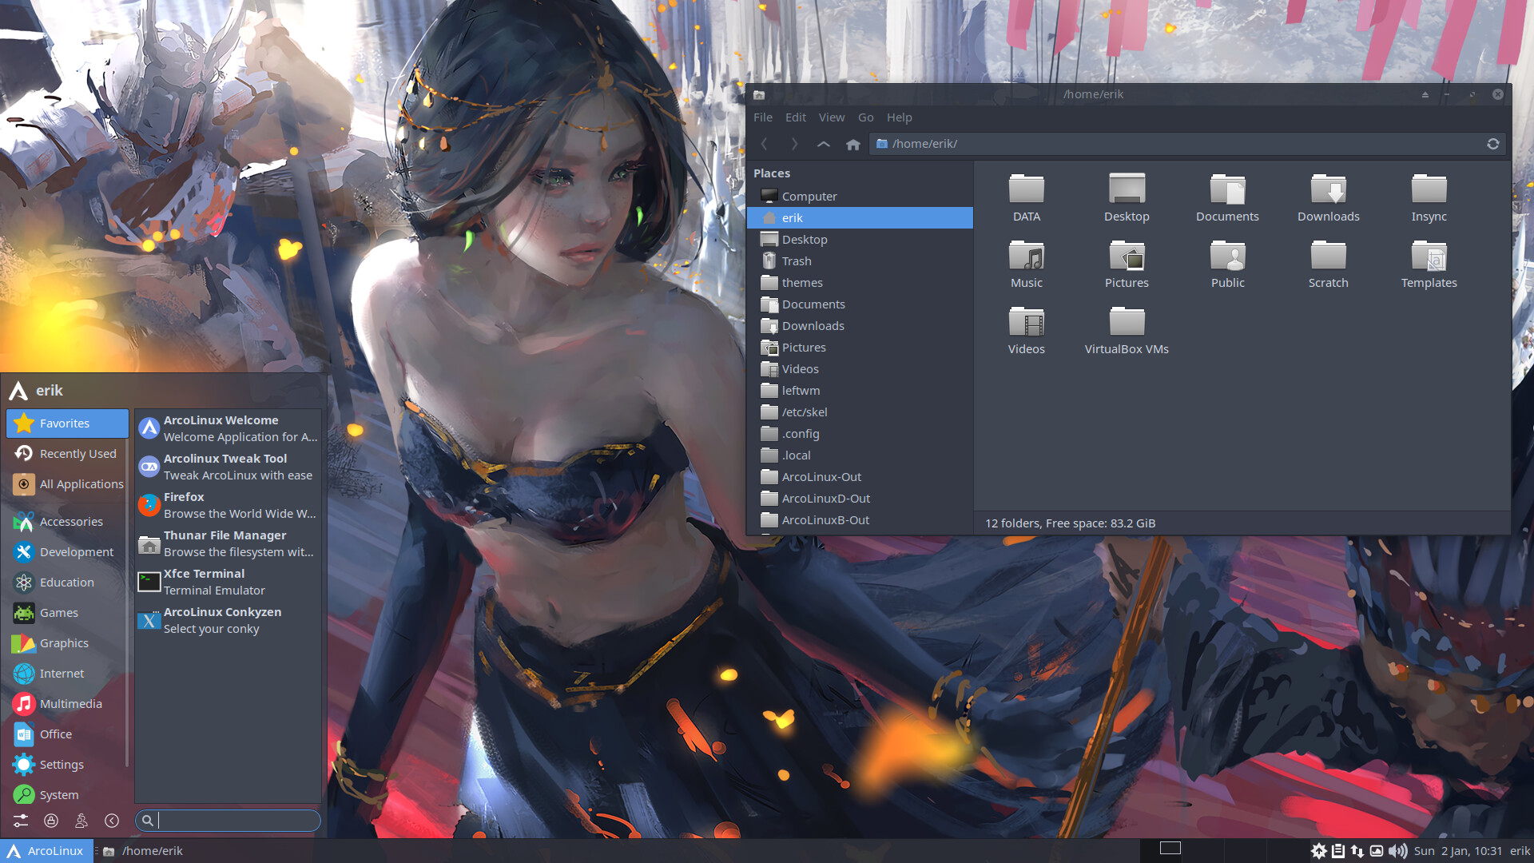Open the Help menu
1534x863 pixels.
(x=900, y=117)
